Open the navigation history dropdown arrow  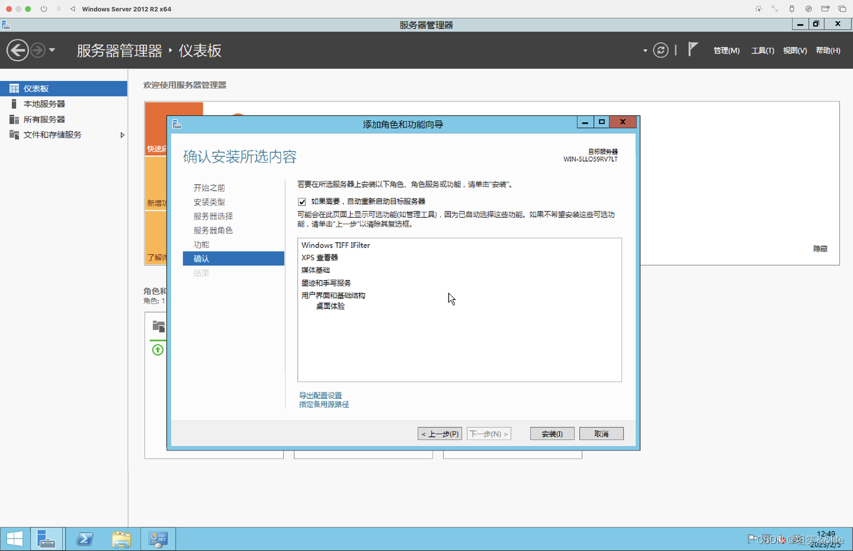(52, 50)
